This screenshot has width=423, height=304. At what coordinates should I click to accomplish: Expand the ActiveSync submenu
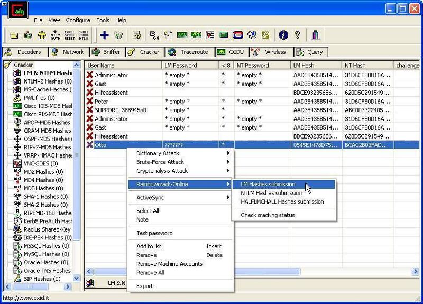tap(180, 198)
